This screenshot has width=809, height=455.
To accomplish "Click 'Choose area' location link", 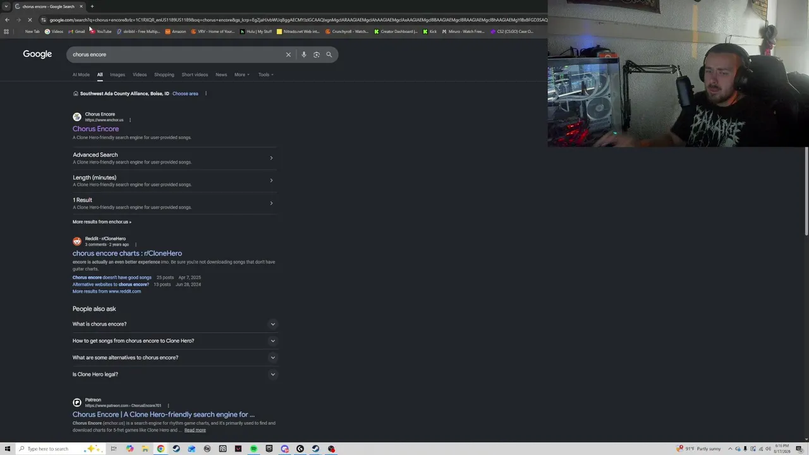I will point(185,94).
